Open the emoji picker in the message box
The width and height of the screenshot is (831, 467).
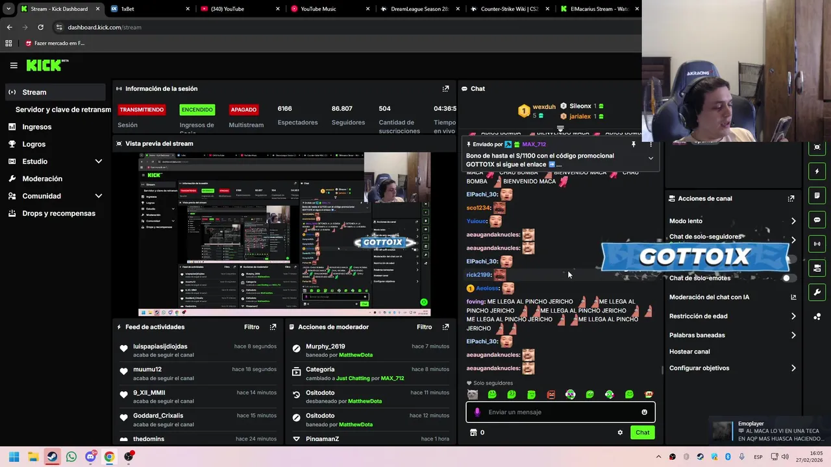[644, 412]
